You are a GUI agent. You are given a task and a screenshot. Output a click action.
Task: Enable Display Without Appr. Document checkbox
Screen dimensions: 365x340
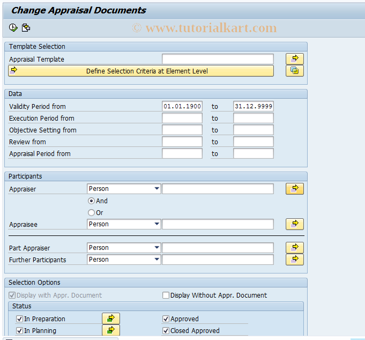click(166, 295)
